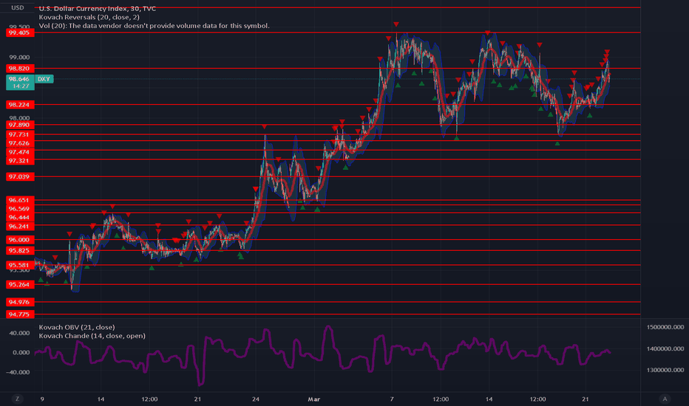The image size is (689, 406).
Task: Click the 97.474 price level label
Action: [20, 152]
